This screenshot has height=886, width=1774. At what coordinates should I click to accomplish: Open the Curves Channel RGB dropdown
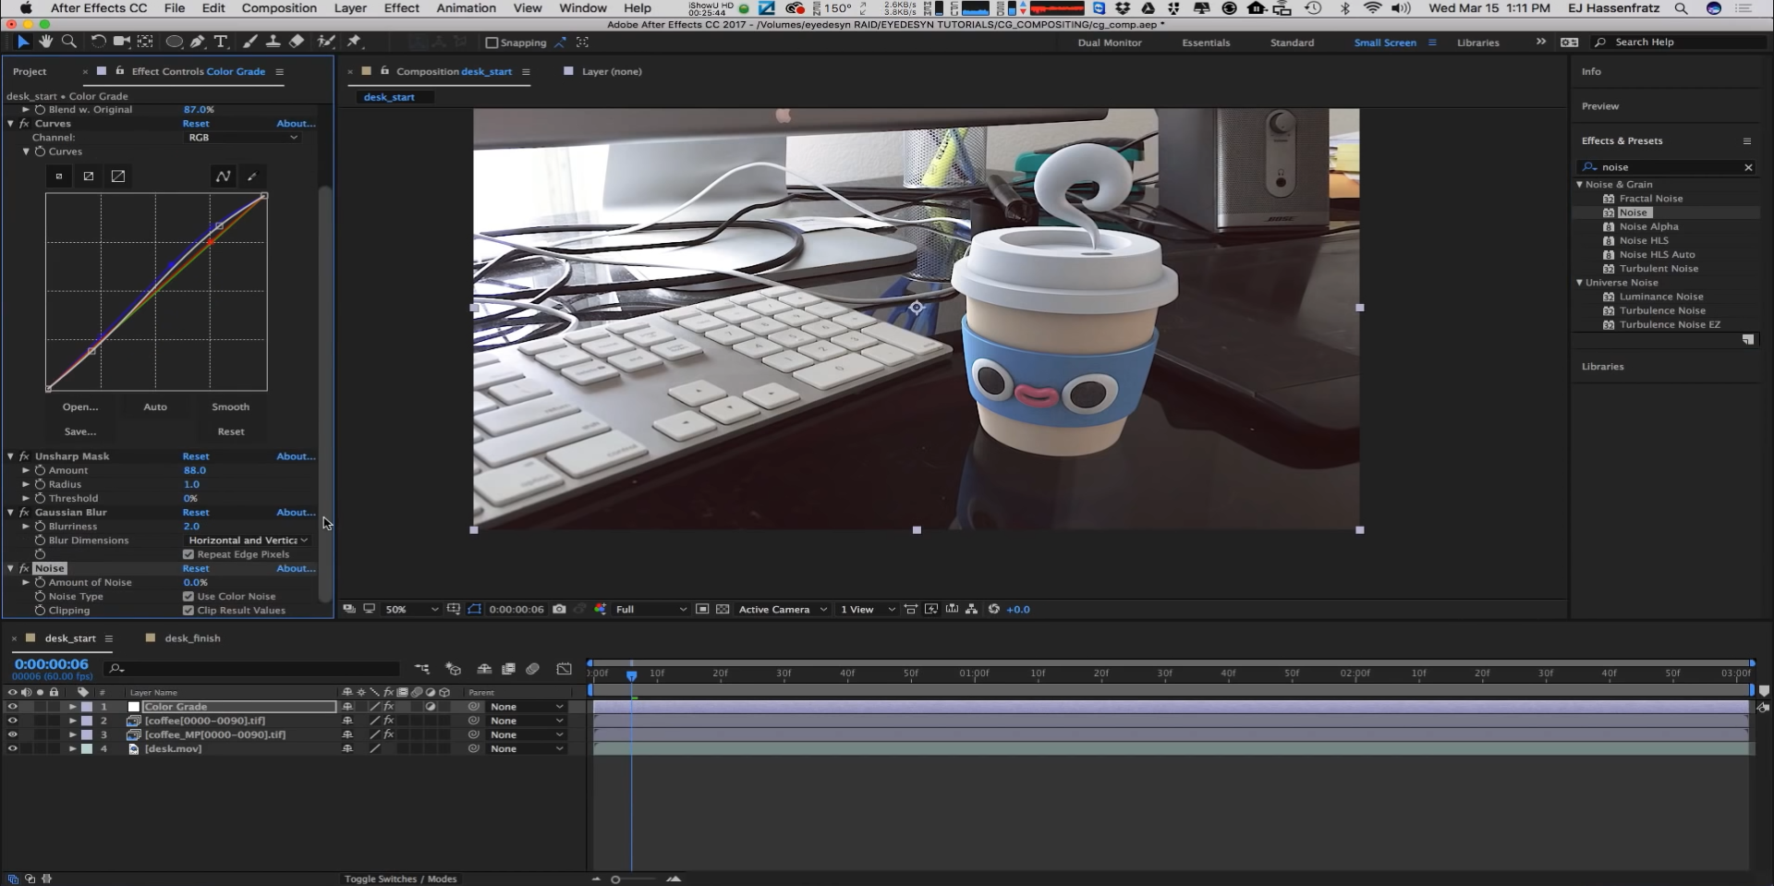tap(243, 138)
